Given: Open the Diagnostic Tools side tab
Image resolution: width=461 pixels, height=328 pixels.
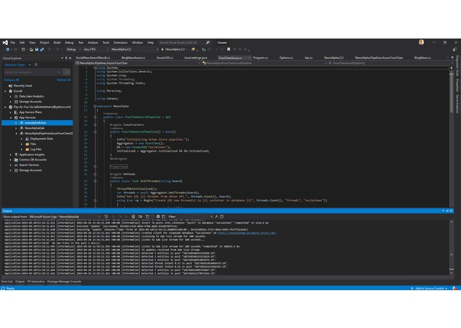Looking at the screenshot, I should click(x=457, y=65).
